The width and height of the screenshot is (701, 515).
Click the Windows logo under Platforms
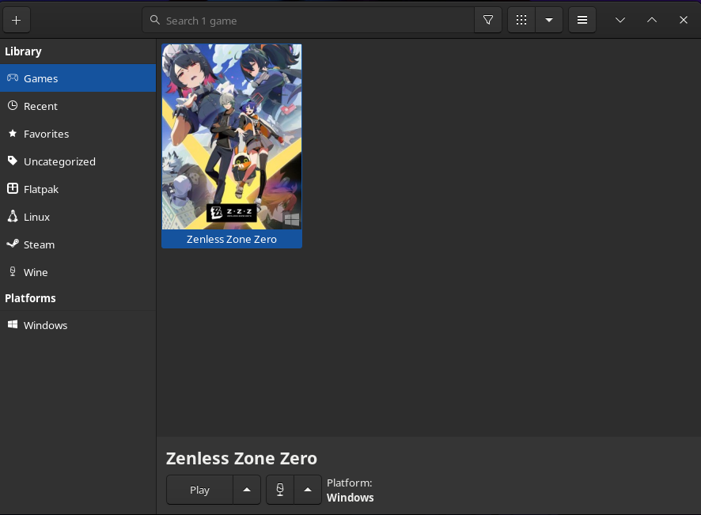point(12,325)
